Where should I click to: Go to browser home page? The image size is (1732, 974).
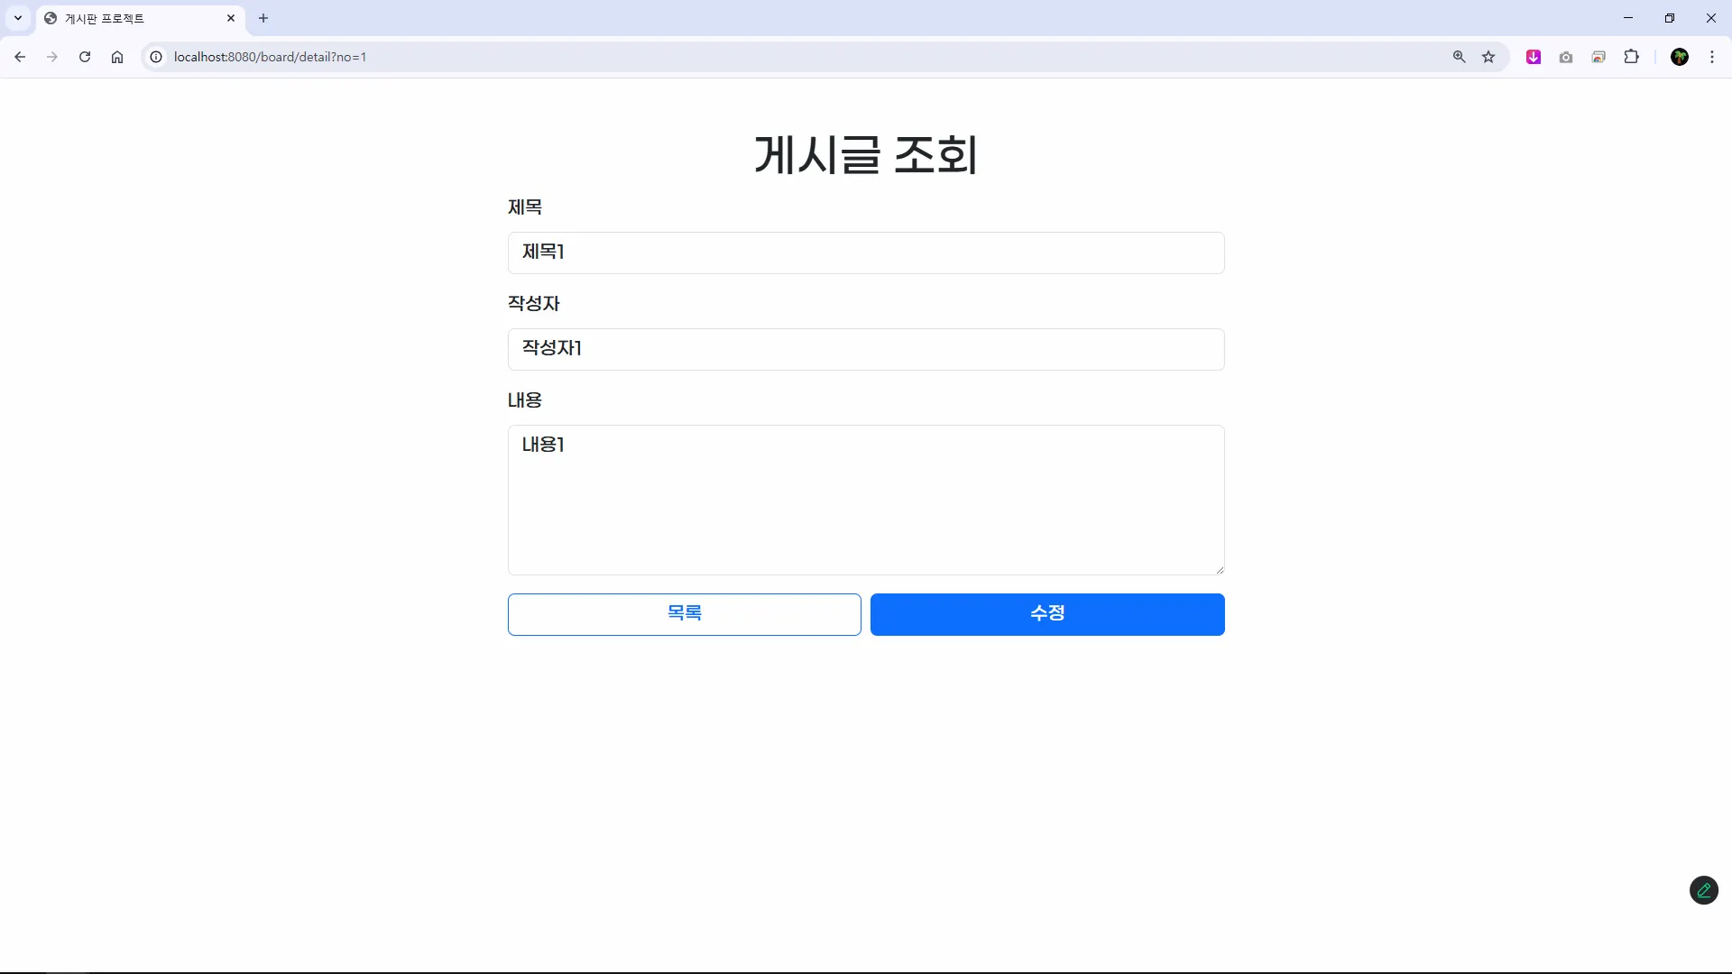117,57
